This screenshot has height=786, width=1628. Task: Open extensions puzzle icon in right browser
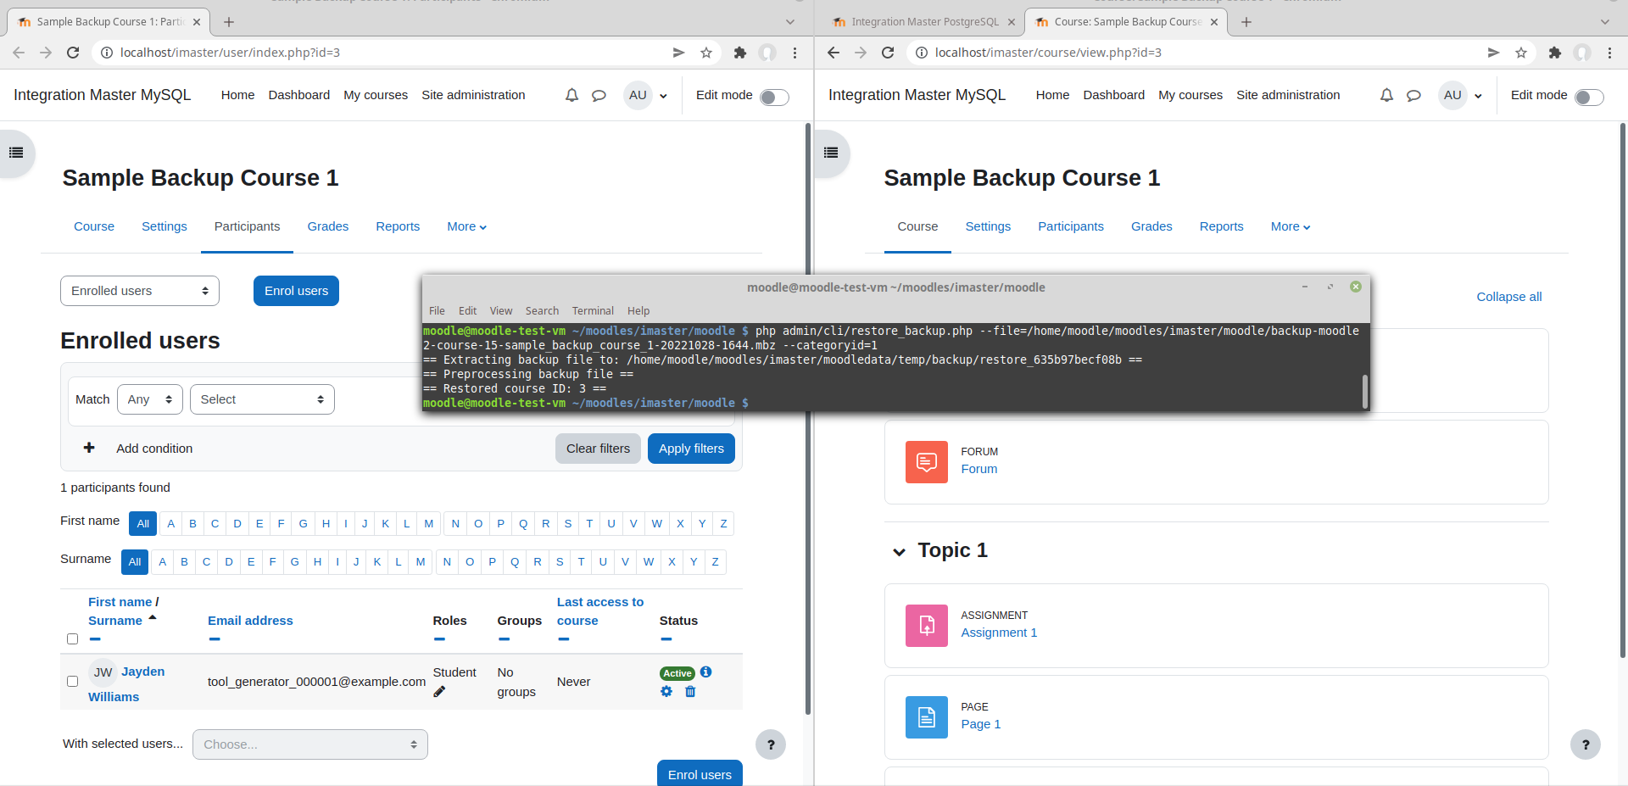1554,53
